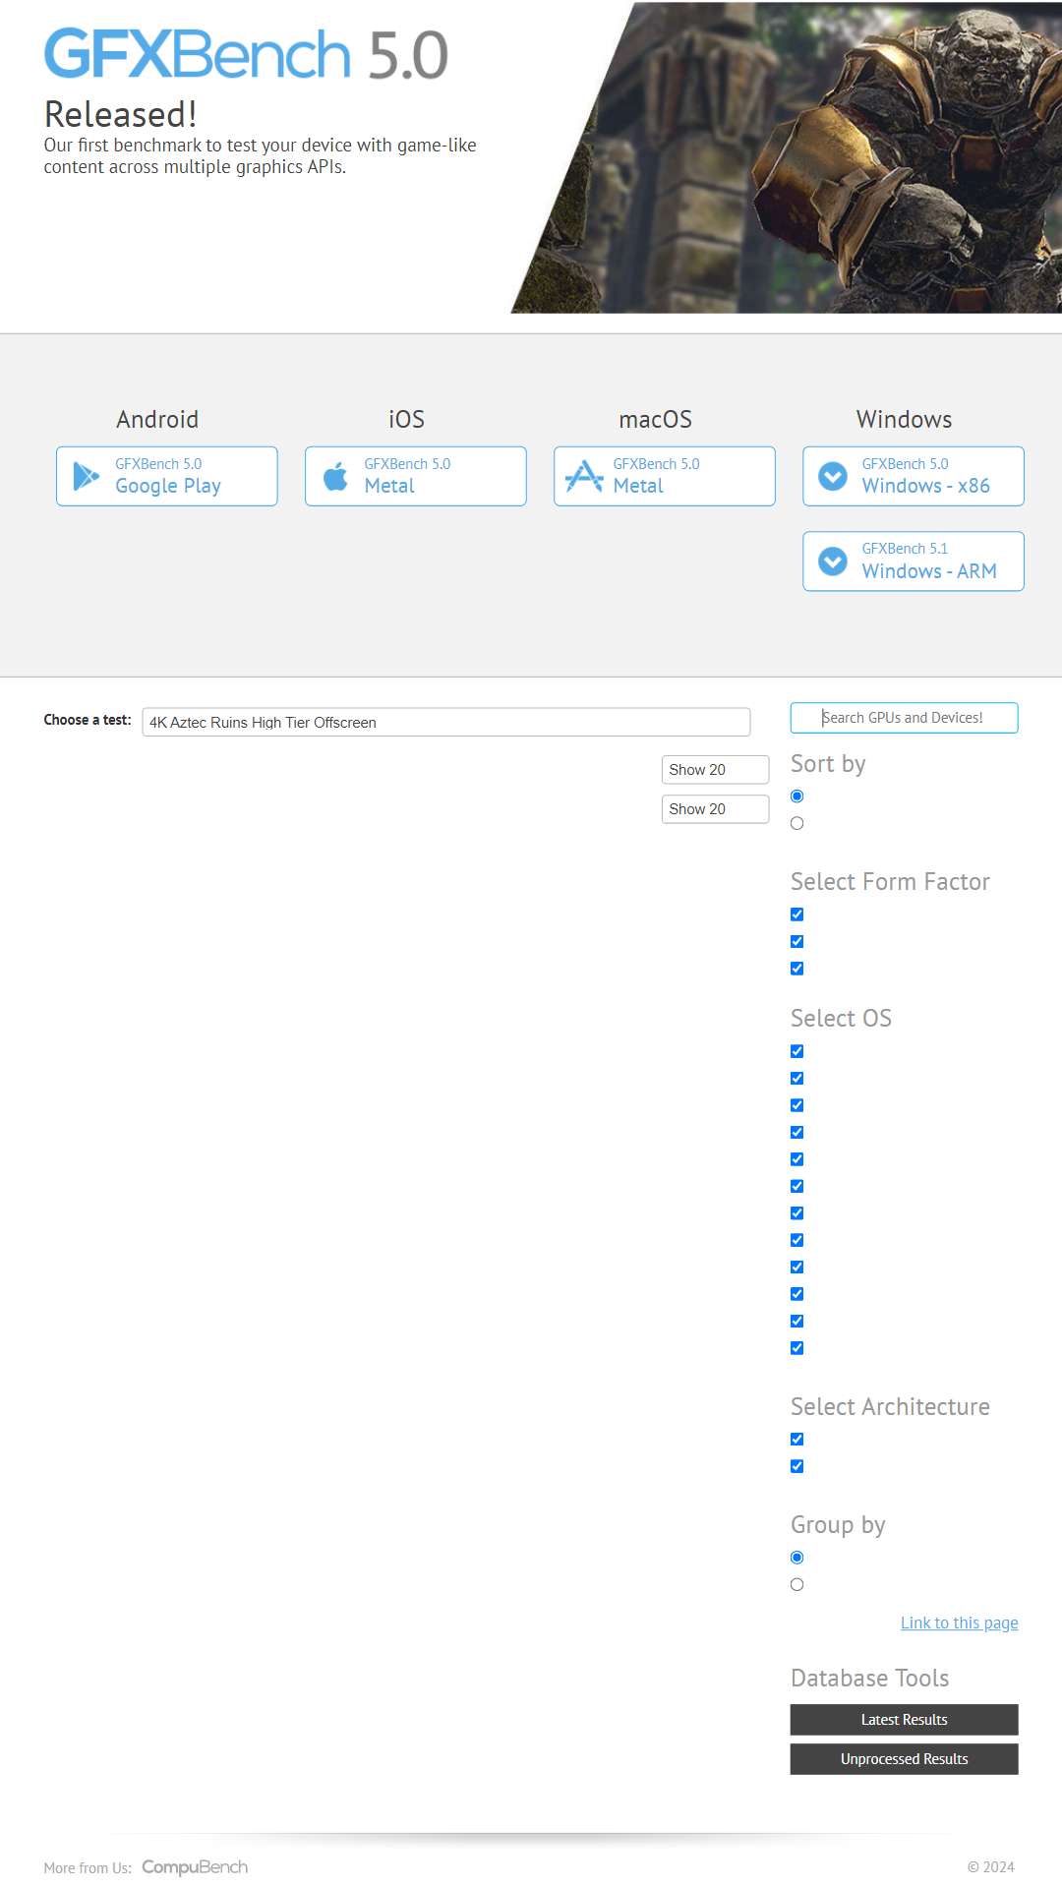Uncheck first checkbox under Select Architecture
The width and height of the screenshot is (1062, 1888).
tap(797, 1440)
